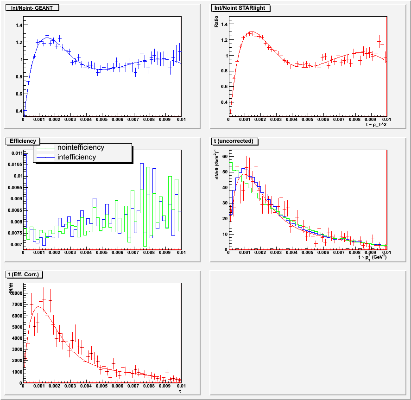The width and height of the screenshot is (411, 400).
Task: Click the "intefficiency" legend entry text
Action: click(x=76, y=157)
